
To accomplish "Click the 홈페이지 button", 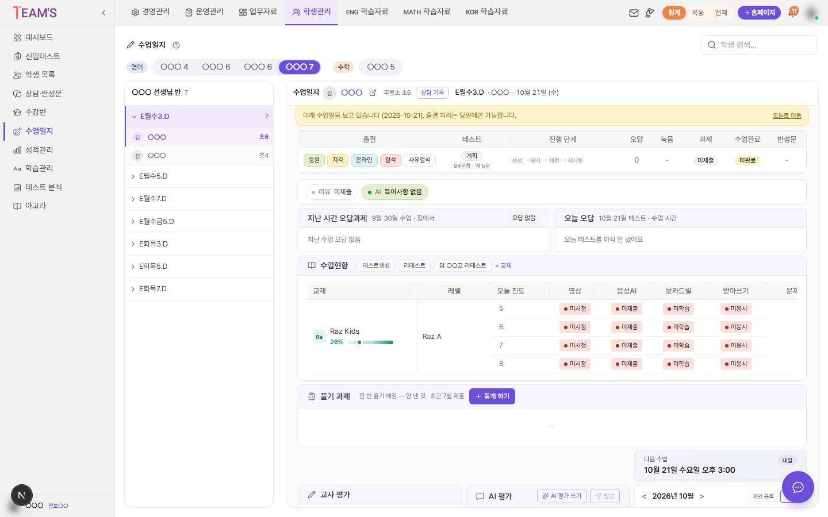I will (759, 13).
